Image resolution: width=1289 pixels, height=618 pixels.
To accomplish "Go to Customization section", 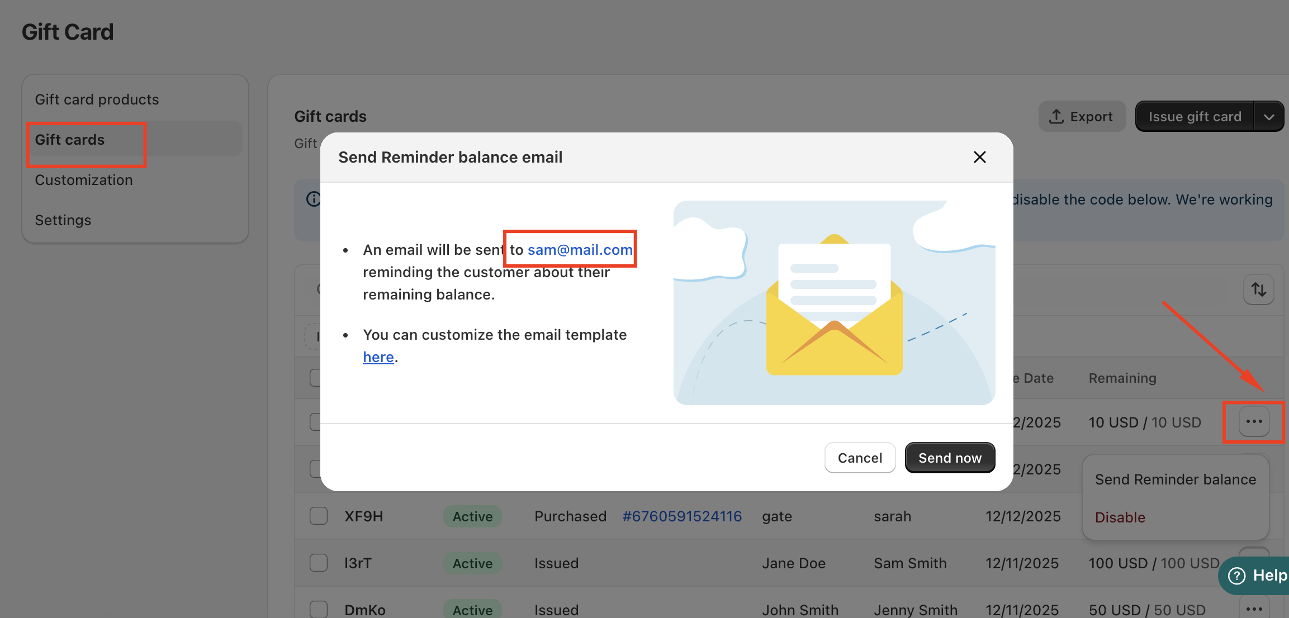I will pos(84,180).
